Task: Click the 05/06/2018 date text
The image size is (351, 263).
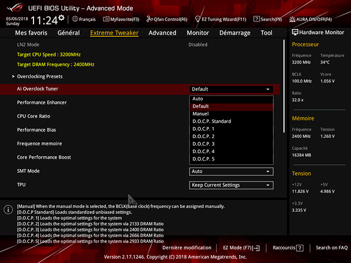Action: [17, 19]
